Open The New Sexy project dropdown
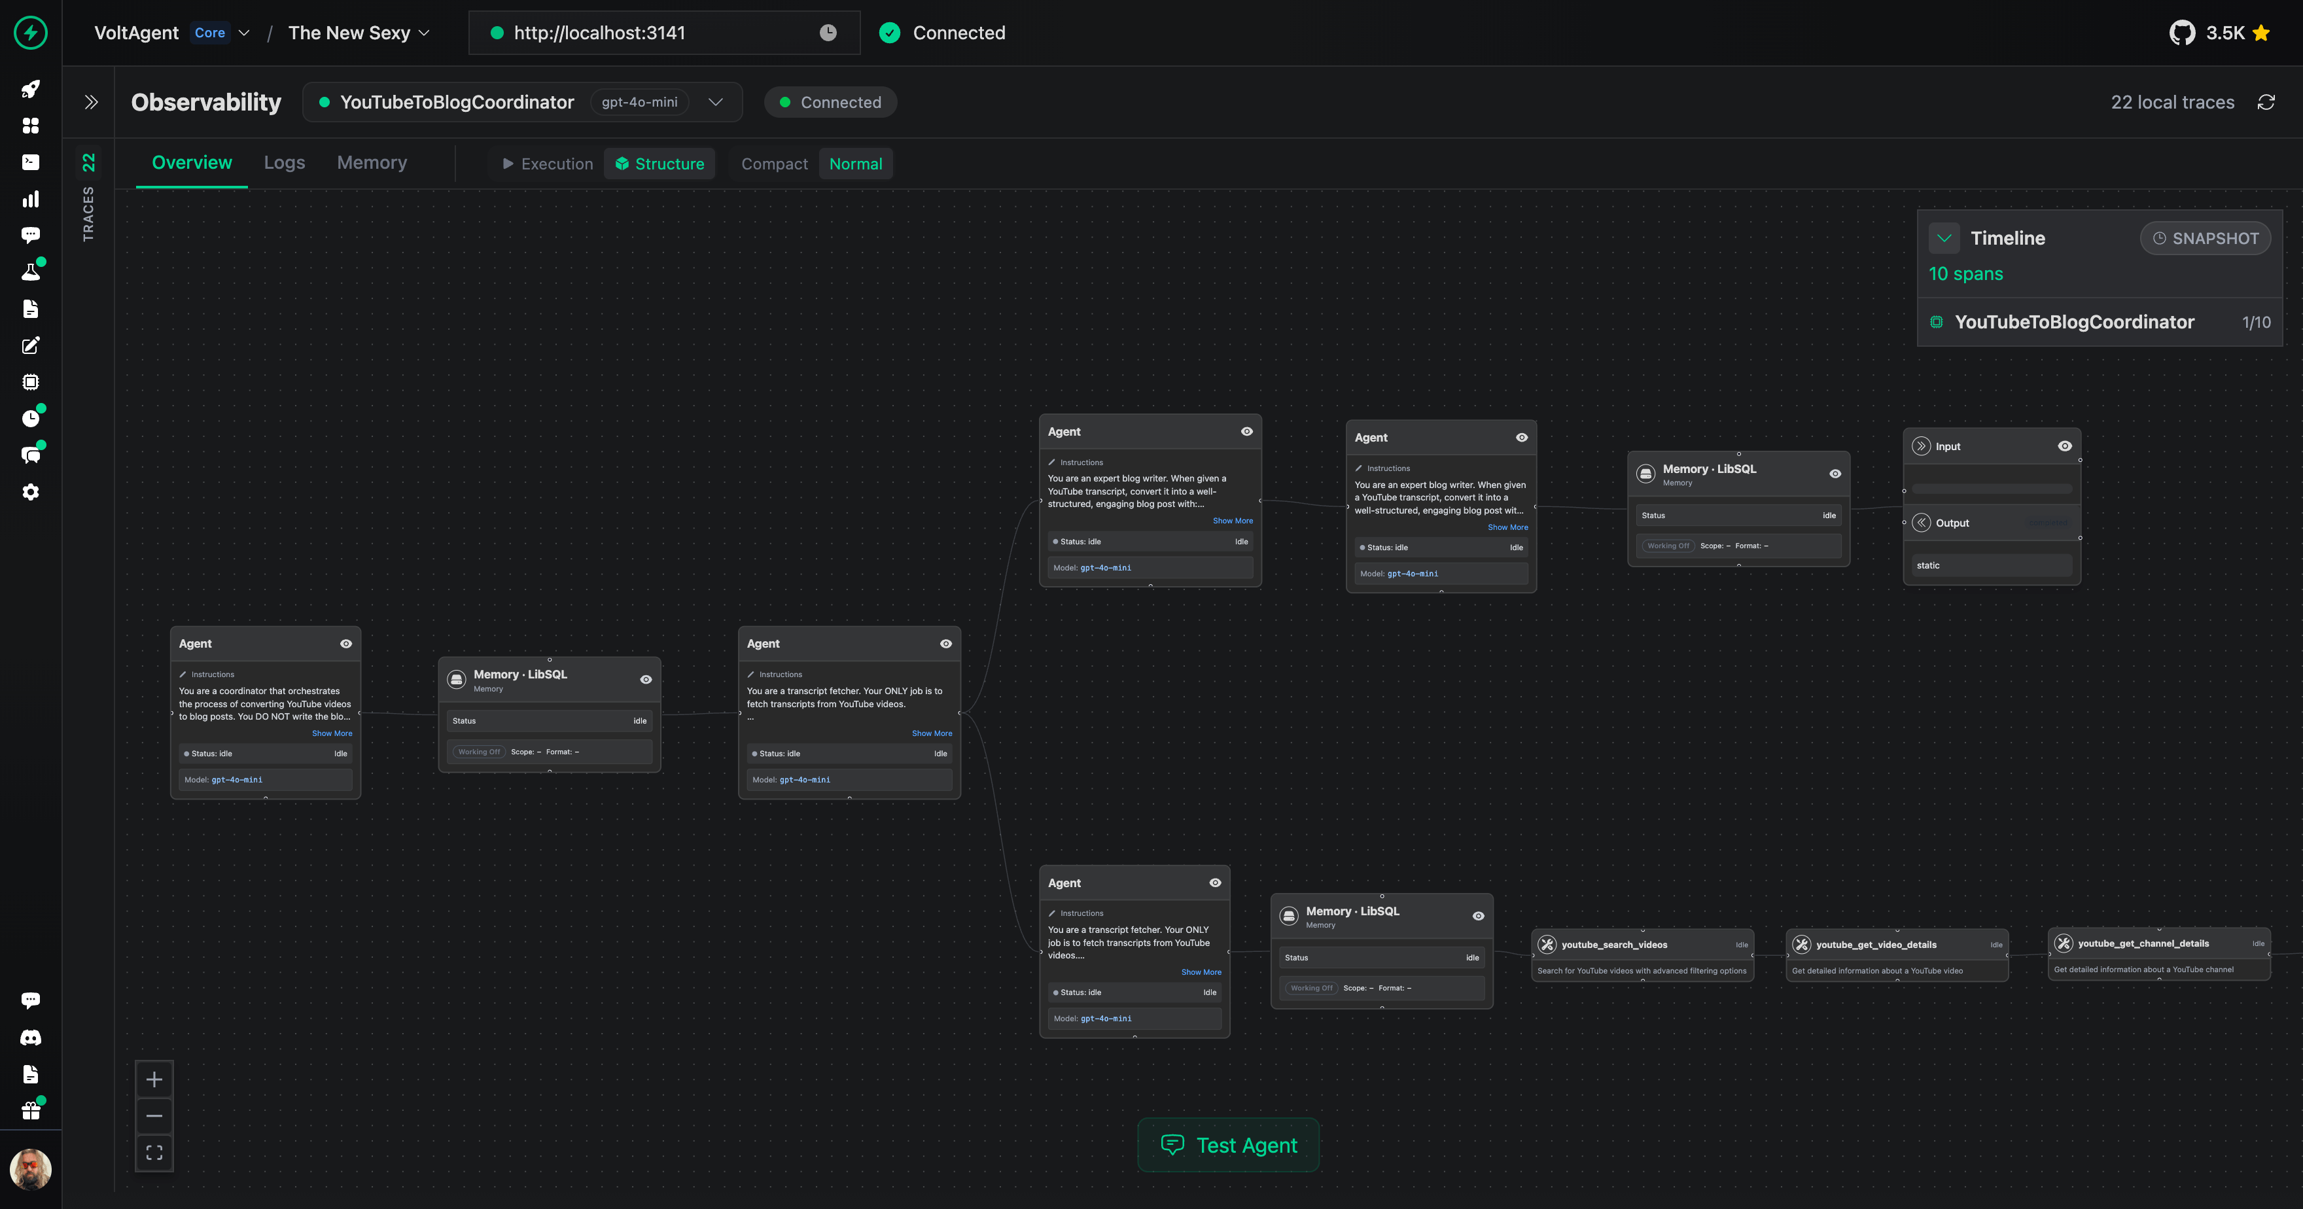Viewport: 2303px width, 1209px height. (x=359, y=33)
